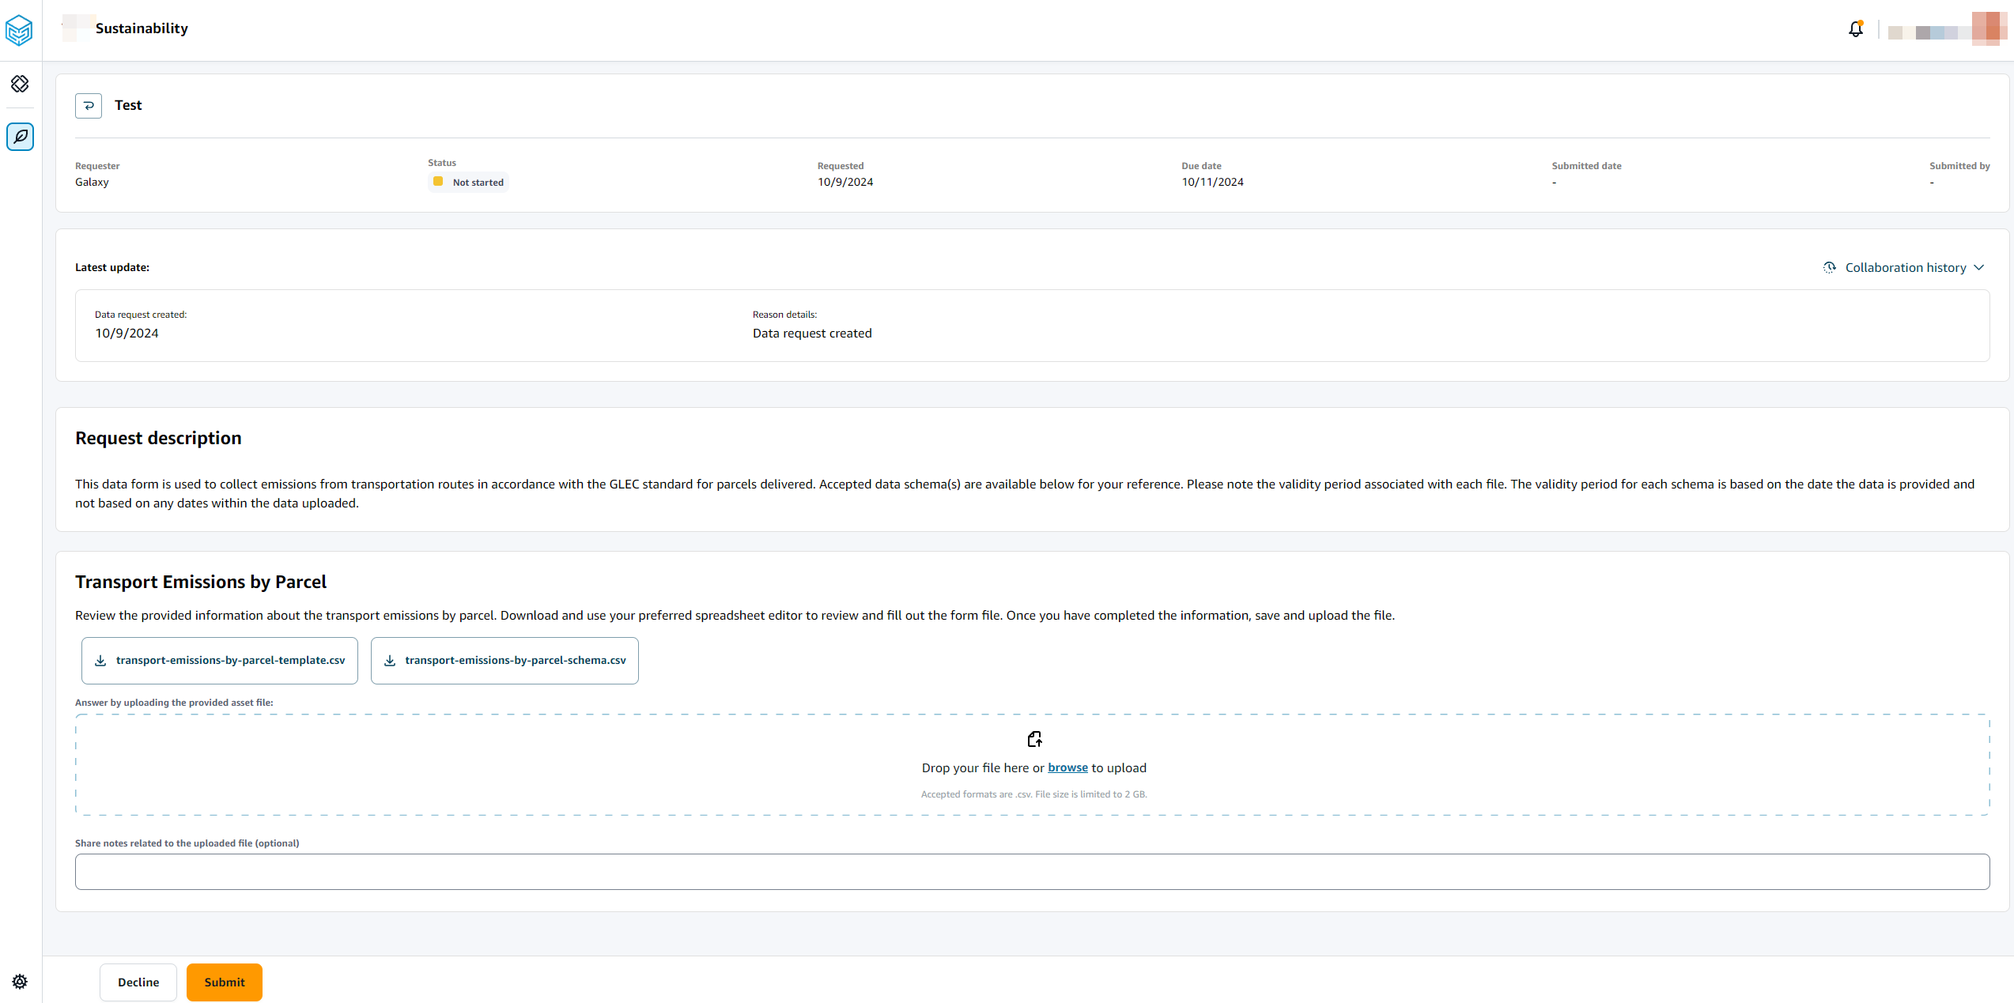Click the Sustainability header title
Screen dimensions: 2014x1003
pos(142,28)
